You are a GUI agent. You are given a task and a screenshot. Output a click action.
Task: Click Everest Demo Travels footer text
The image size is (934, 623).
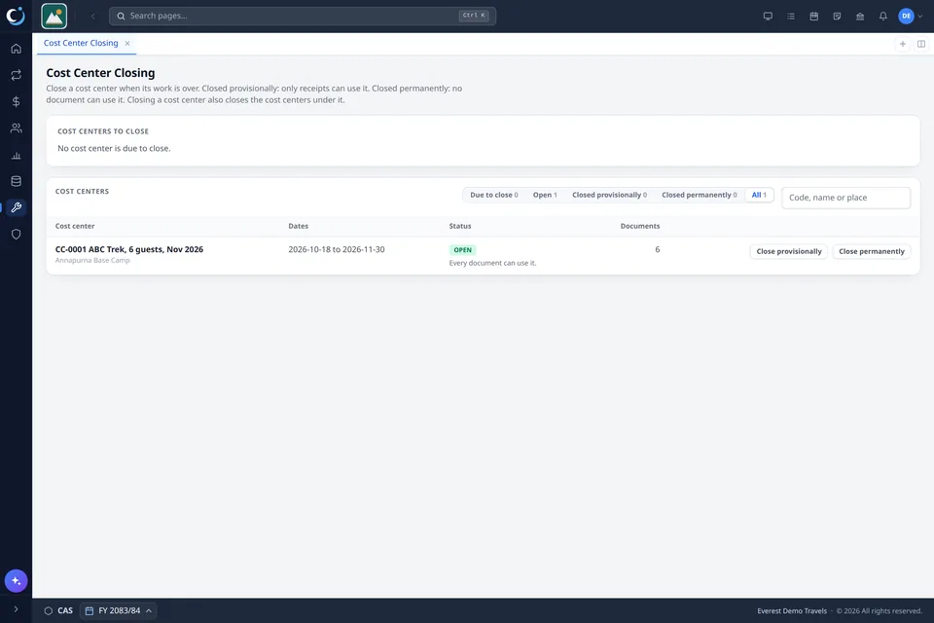(792, 611)
